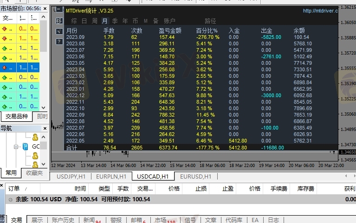This screenshot has height=223, width=356.
Task: Switch MTDriver to 季 quarterly view
Action: pos(115,21)
